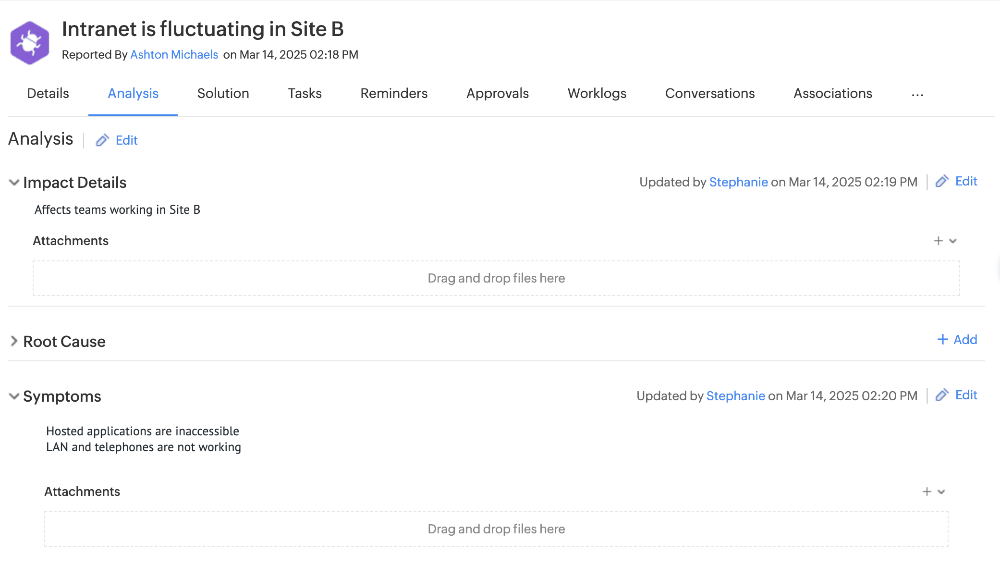Click the purple bug problem icon
Screen dimensions: 1000x567
point(30,42)
